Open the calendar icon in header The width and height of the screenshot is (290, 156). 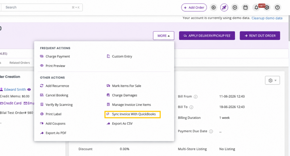[x=246, y=7]
